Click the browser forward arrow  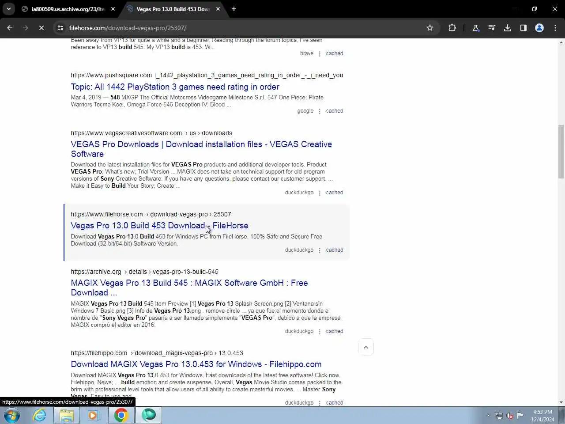pyautogui.click(x=25, y=28)
